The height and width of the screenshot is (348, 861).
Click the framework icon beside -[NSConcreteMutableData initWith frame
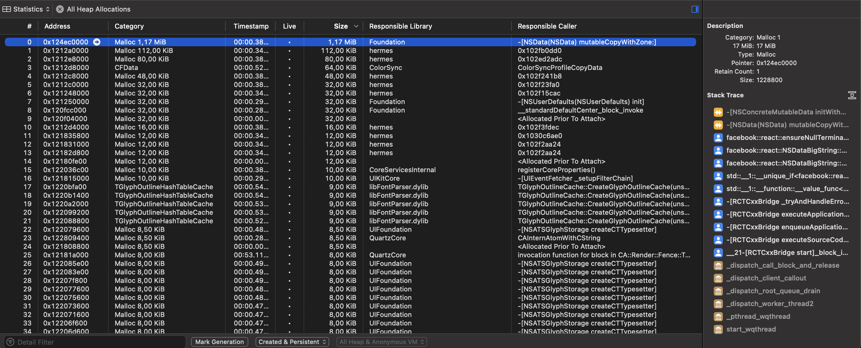click(719, 112)
